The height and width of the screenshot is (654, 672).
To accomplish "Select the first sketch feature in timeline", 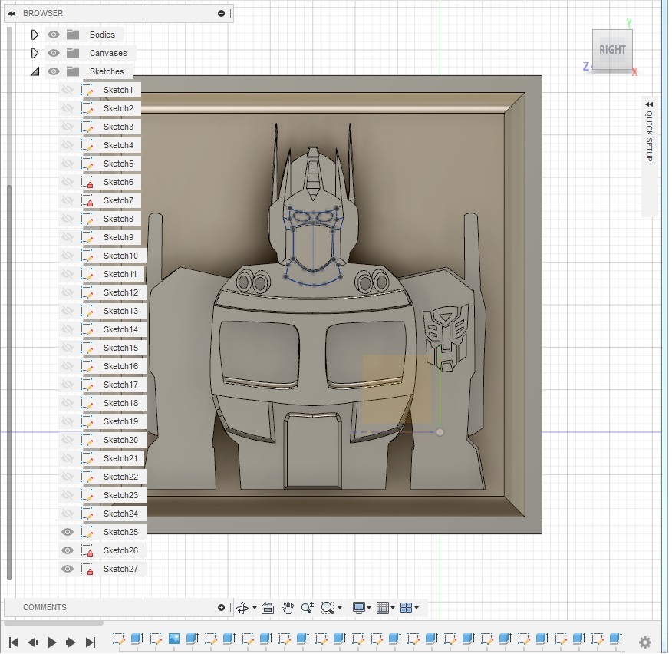I will point(118,639).
